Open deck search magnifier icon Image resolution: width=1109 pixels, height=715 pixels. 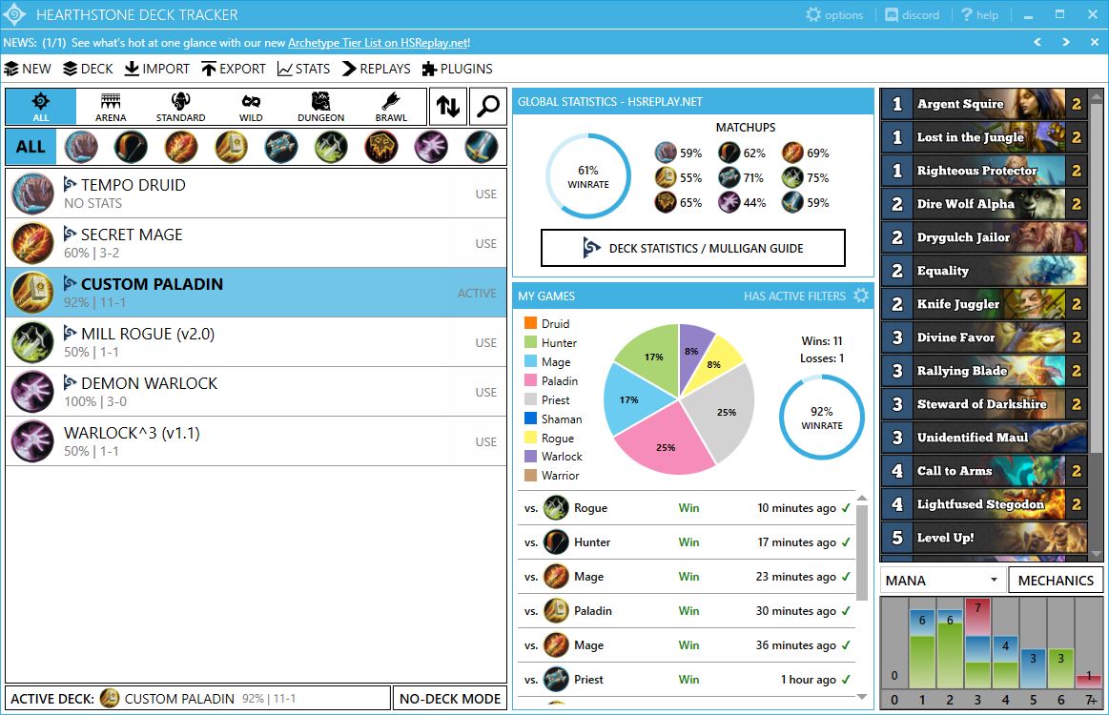(489, 106)
